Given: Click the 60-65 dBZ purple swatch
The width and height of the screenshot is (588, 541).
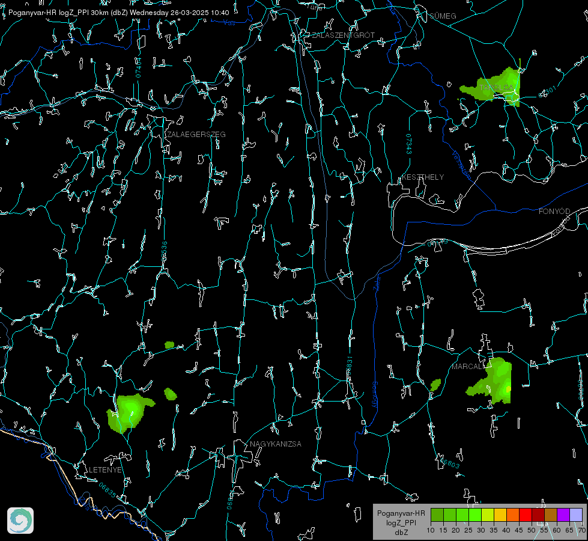Looking at the screenshot, I should coord(563,515).
